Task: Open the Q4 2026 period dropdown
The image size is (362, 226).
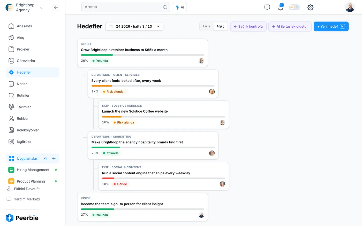Action: click(134, 26)
